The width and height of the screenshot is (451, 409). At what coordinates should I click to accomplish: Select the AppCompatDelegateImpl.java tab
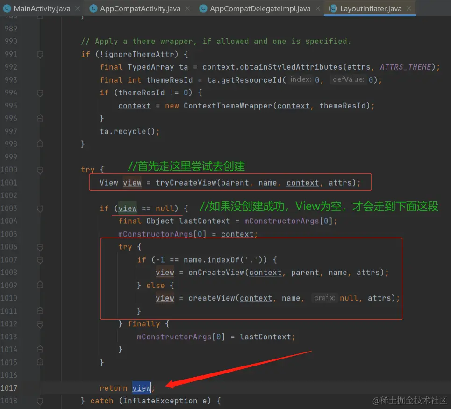pos(260,8)
